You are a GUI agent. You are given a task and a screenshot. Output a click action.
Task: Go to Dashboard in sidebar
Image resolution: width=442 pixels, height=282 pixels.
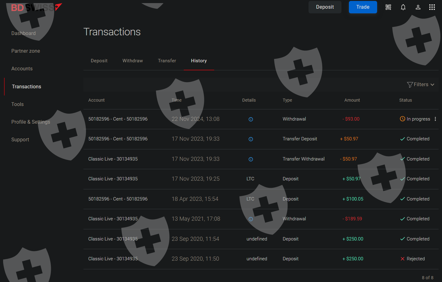pyautogui.click(x=24, y=33)
